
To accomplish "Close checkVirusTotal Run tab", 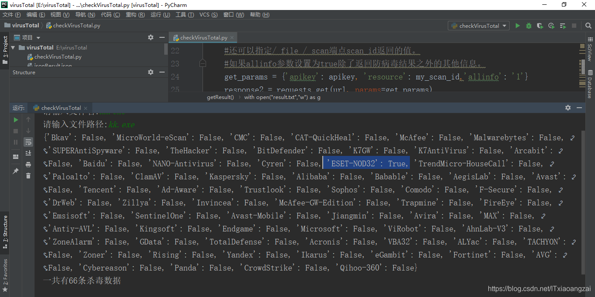I will click(86, 108).
